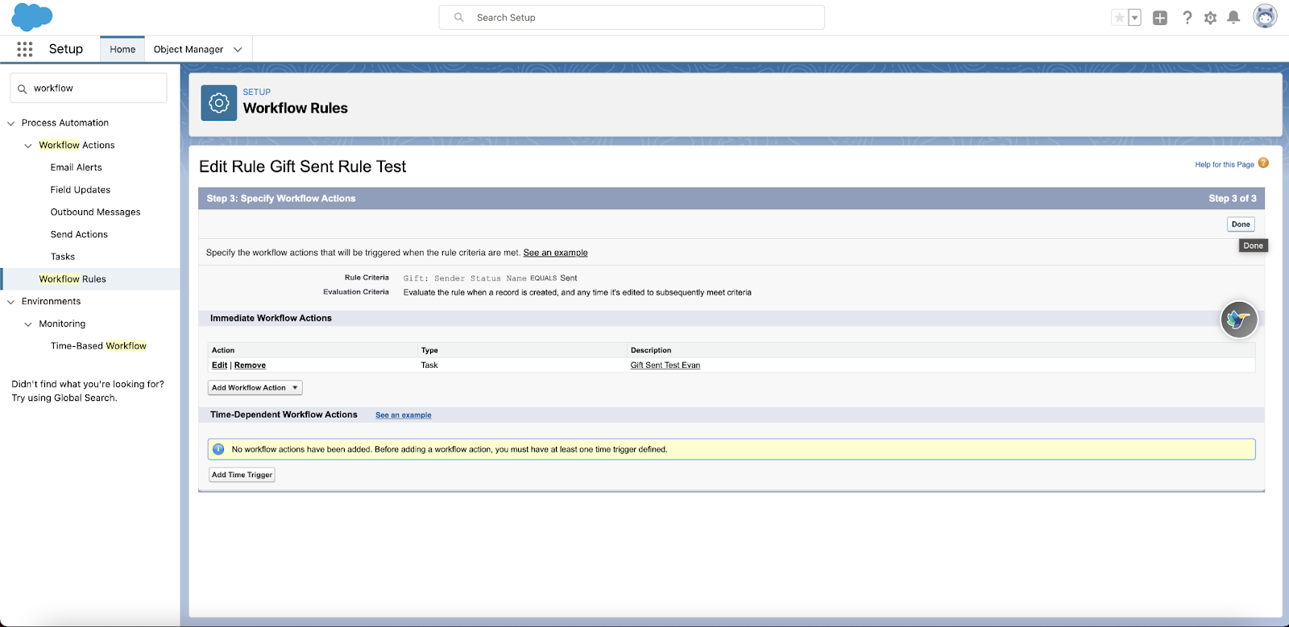Click the Add Time Trigger button
Viewport: 1289px width, 627px height.
click(242, 475)
